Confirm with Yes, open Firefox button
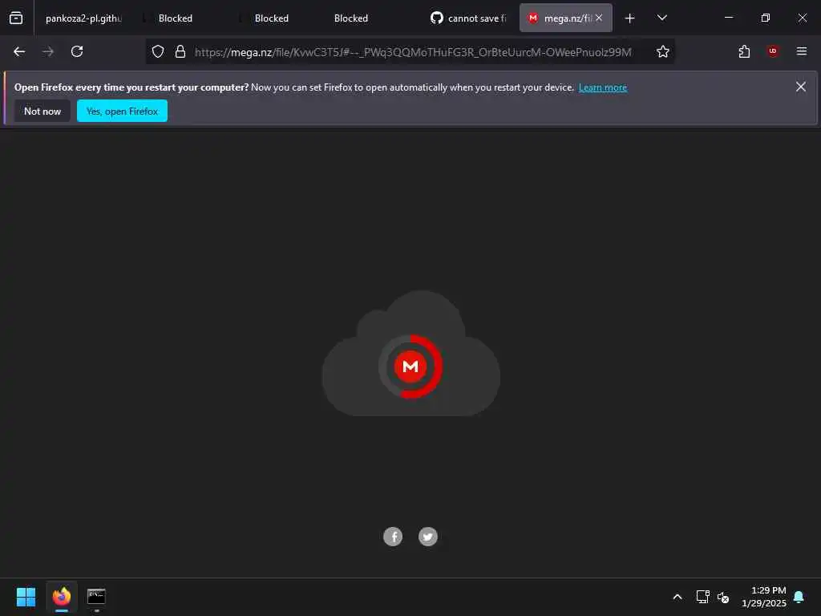Screen dimensions: 821x616 point(122,111)
